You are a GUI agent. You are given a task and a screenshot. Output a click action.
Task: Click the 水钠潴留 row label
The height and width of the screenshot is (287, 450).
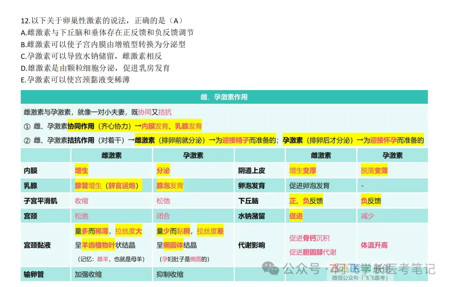pos(251,216)
